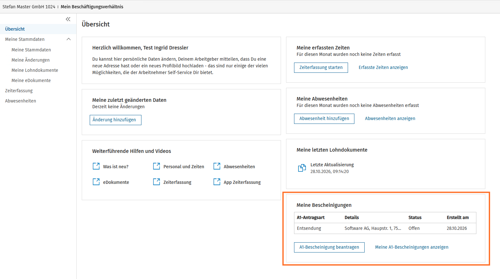Open the eDokumente help external link icon
The image size is (500, 279).
click(96, 182)
